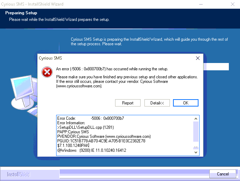Click the SetupDLL.cpp (1281) line
Screen dimensions: 240x181
[x=85, y=127]
